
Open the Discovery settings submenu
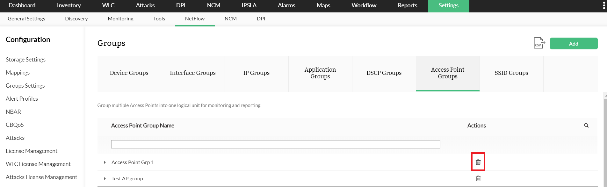coord(76,19)
